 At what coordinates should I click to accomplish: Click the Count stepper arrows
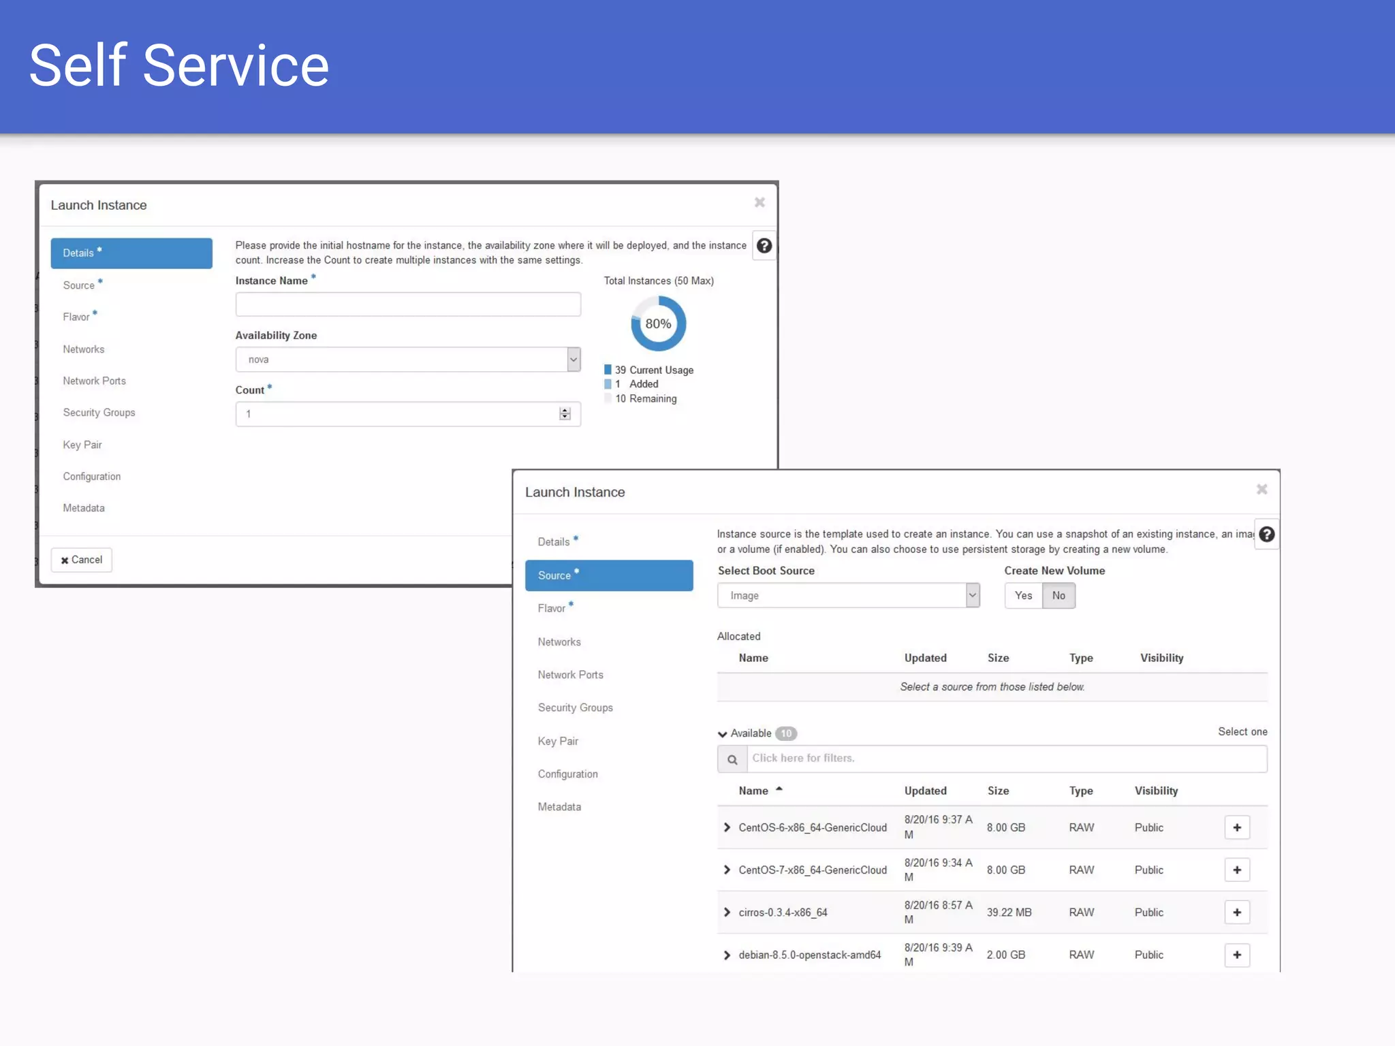click(x=565, y=414)
